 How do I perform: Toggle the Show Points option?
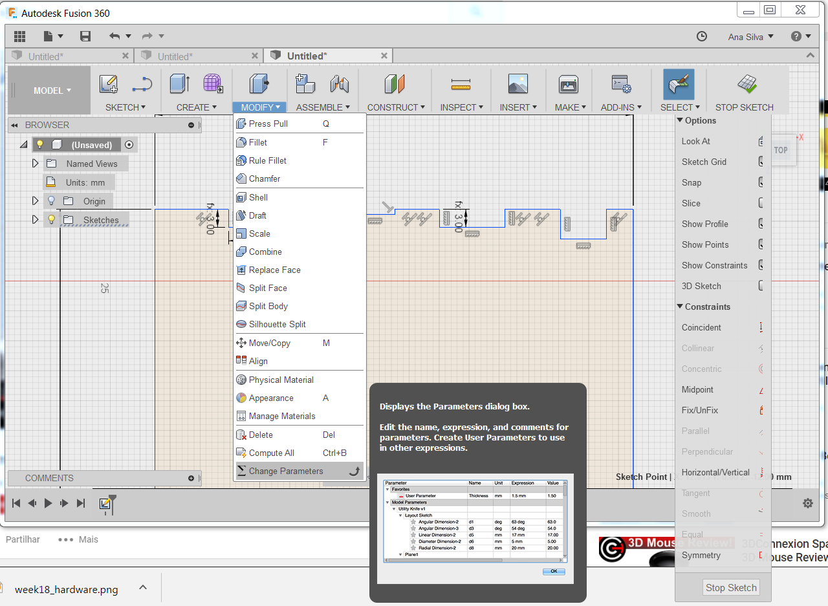(761, 244)
